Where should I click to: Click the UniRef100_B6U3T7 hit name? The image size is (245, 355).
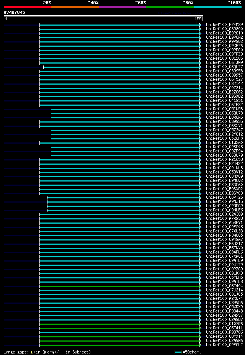point(224,244)
